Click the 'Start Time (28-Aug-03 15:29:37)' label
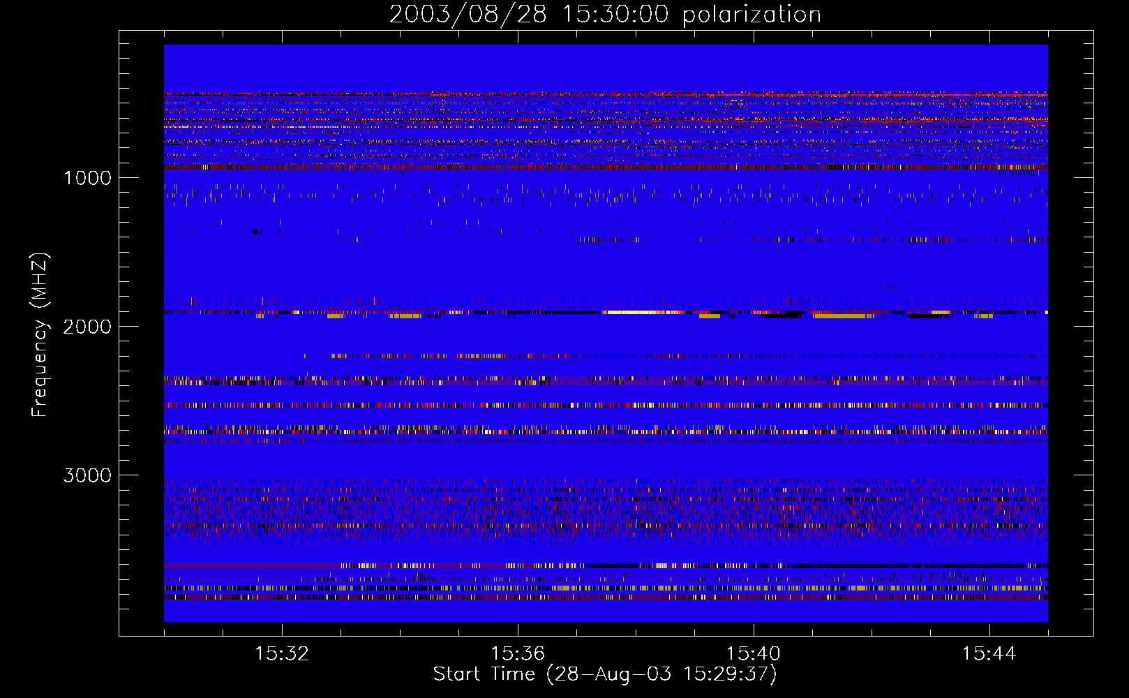Image resolution: width=1129 pixels, height=698 pixels. [605, 674]
